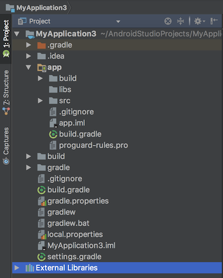This screenshot has width=223, height=278.
Task: Select the libs folder name
Action: [65, 90]
